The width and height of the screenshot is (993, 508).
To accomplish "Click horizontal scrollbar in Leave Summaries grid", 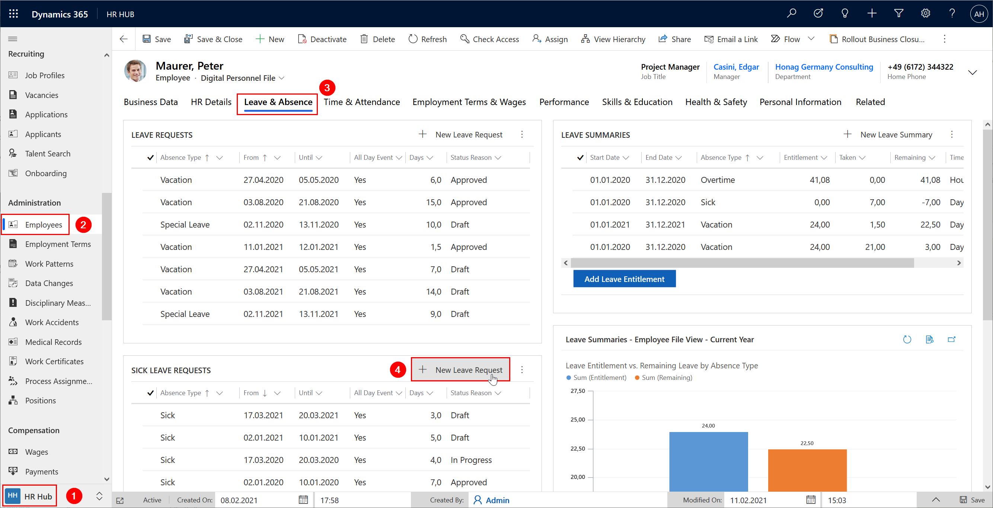I will (742, 263).
